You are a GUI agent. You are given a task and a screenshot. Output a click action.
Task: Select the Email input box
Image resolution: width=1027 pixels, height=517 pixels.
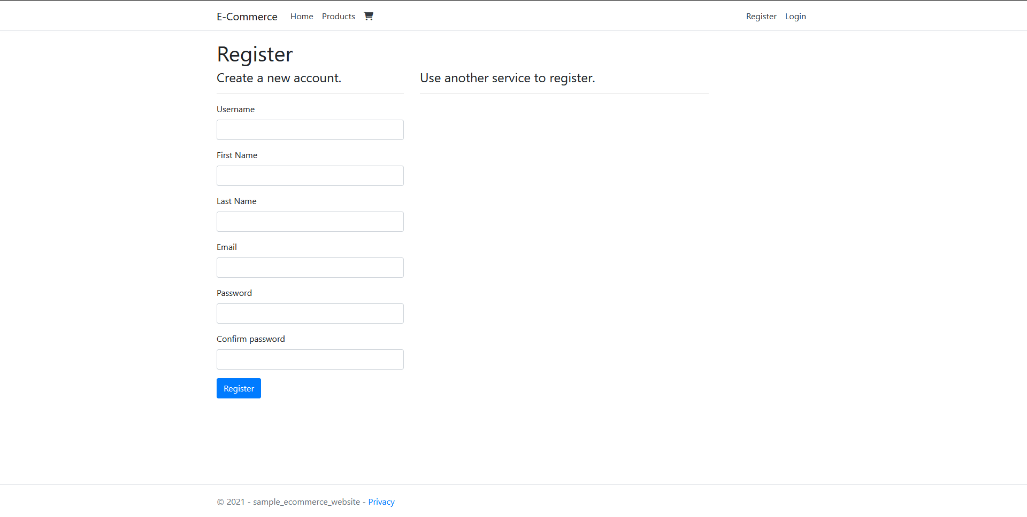click(x=310, y=268)
